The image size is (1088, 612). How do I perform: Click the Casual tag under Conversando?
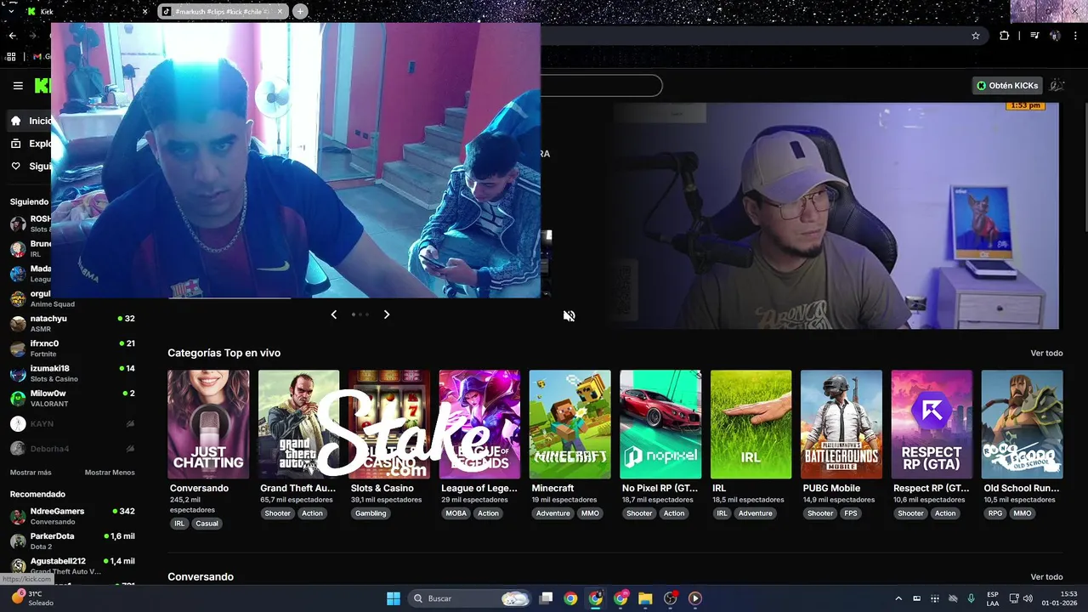click(x=207, y=524)
